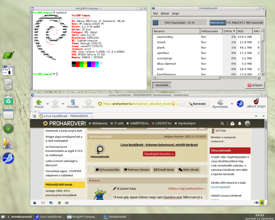This screenshot has width=275, height=220.
Task: Click Kedvenc témám button
Action: (x=137, y=170)
